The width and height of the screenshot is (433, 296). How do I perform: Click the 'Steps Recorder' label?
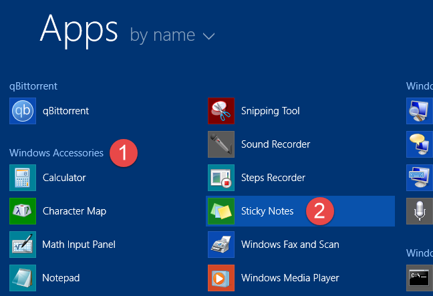tap(273, 178)
